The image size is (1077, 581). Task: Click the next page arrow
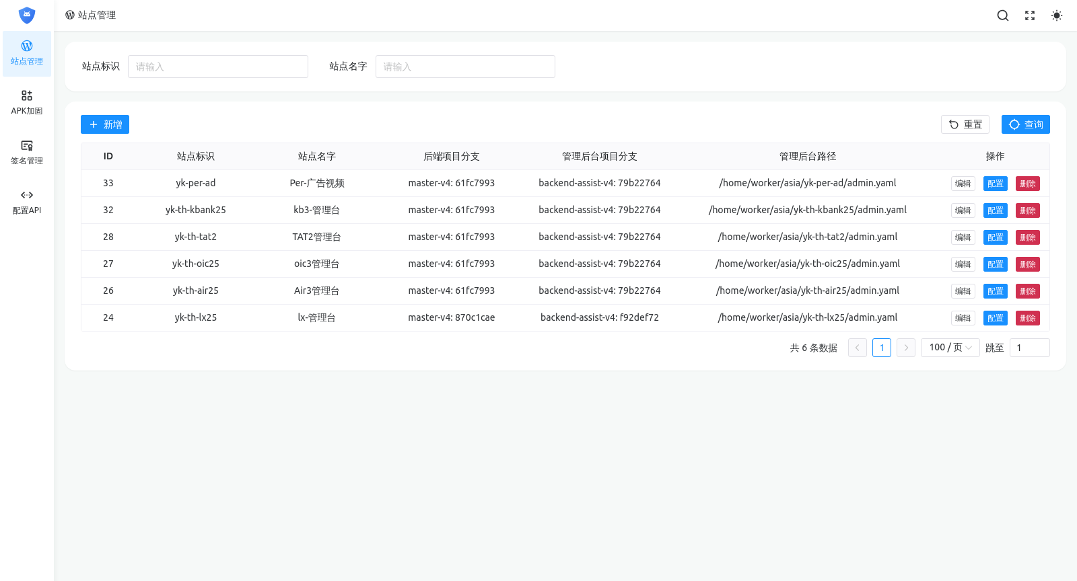click(x=905, y=348)
